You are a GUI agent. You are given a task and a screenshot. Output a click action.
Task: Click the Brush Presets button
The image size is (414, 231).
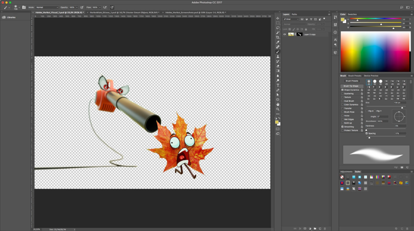352,81
